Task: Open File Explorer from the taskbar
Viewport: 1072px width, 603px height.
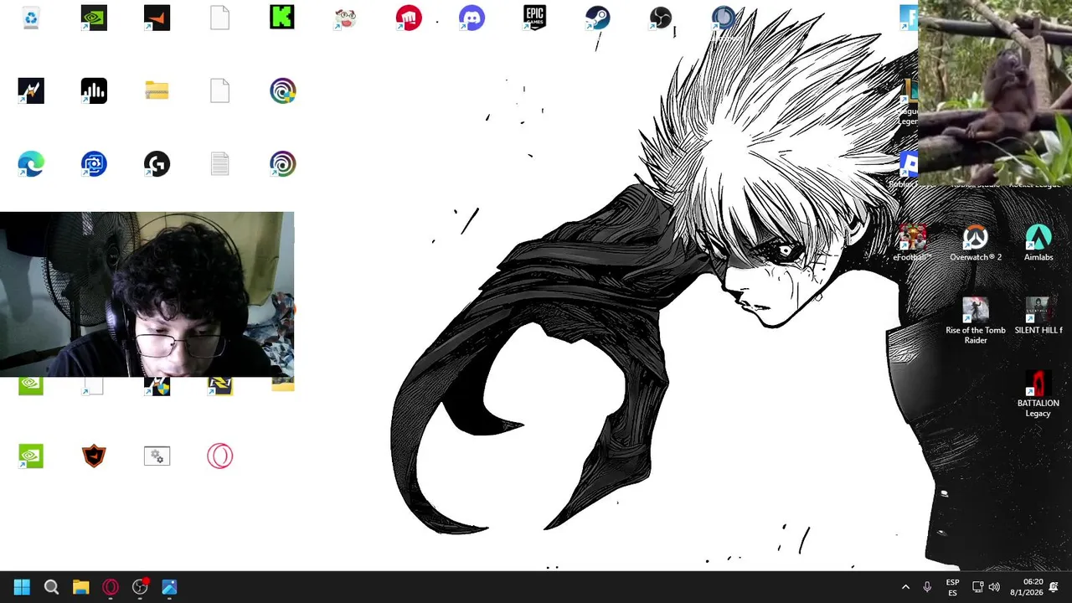Action: pyautogui.click(x=80, y=587)
